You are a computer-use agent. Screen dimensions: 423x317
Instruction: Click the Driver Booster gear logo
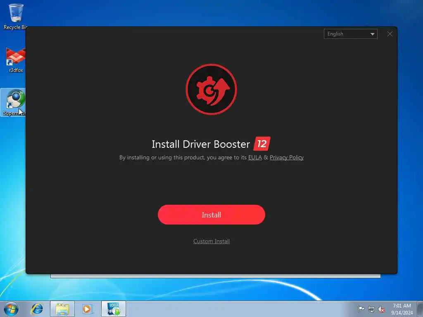(x=211, y=89)
